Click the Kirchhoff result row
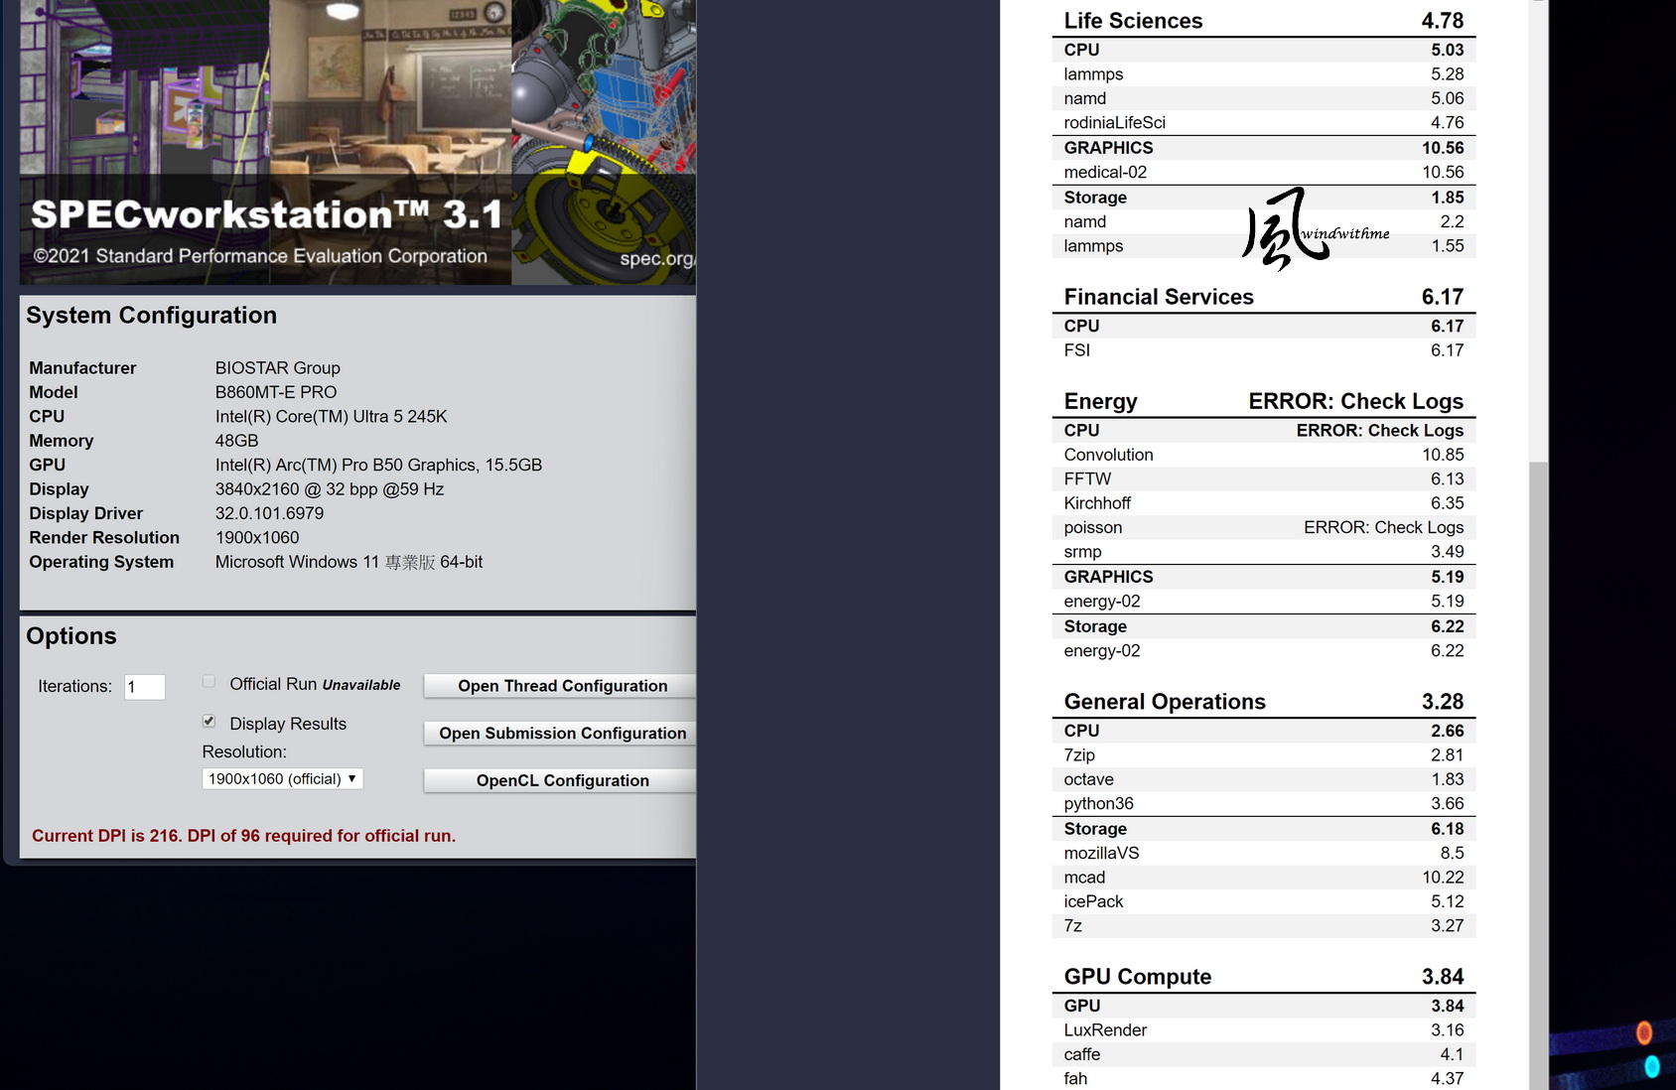The width and height of the screenshot is (1676, 1090). (1264, 503)
